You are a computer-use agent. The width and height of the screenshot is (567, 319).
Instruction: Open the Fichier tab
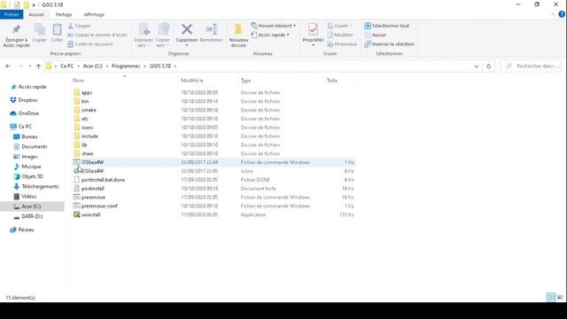tap(12, 14)
